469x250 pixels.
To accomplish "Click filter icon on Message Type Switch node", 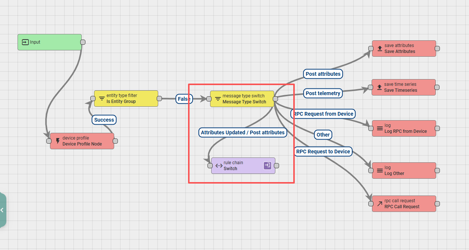I will point(218,99).
